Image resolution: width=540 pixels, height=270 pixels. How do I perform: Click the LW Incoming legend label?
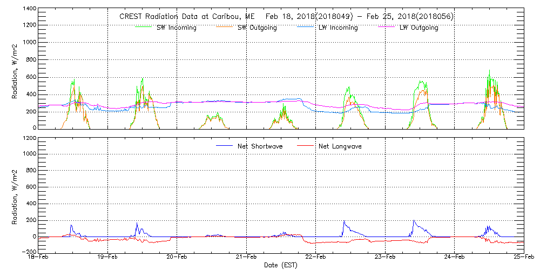click(x=338, y=28)
